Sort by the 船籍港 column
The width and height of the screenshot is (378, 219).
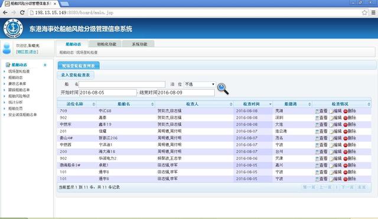coord(292,104)
